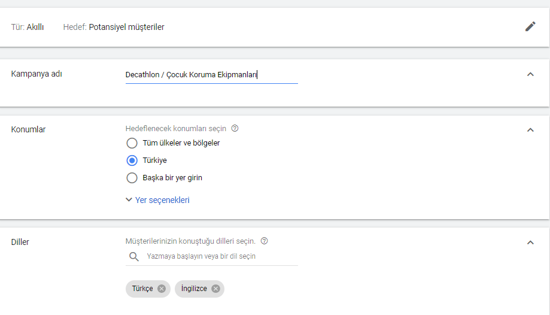Click help icon beside languages heading
The image size is (550, 315).
click(265, 241)
